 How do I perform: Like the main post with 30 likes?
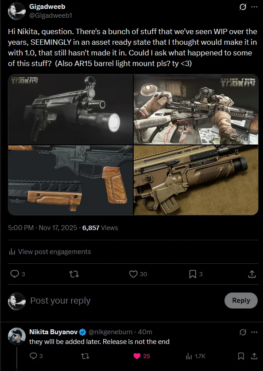click(x=134, y=274)
